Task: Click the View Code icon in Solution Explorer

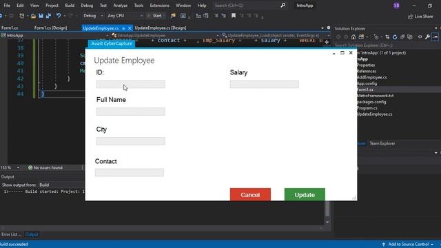Action: pyautogui.click(x=420, y=37)
